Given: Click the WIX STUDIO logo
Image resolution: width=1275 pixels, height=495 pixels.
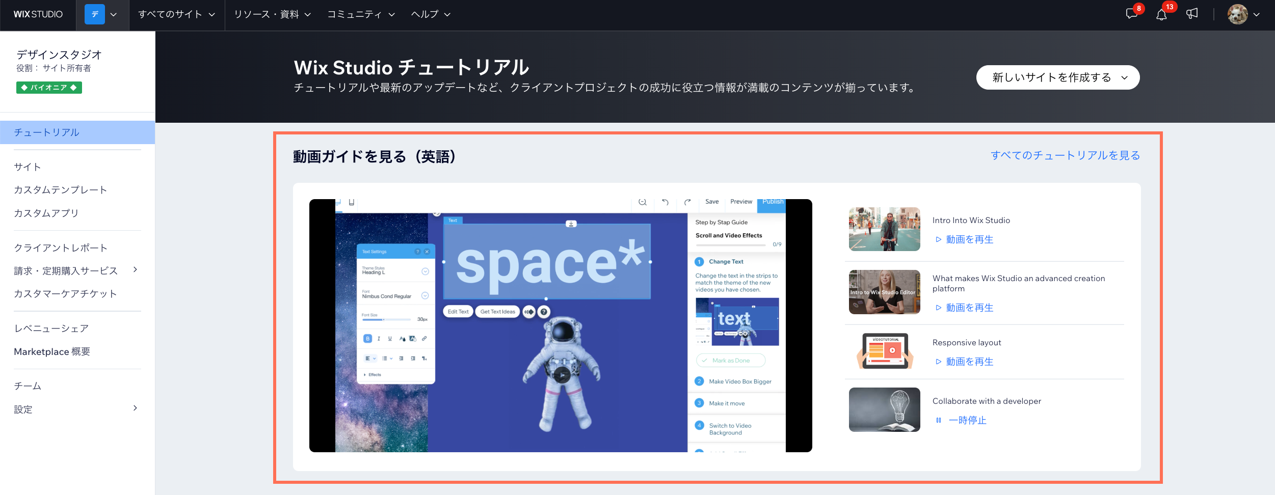Looking at the screenshot, I should click(x=38, y=14).
